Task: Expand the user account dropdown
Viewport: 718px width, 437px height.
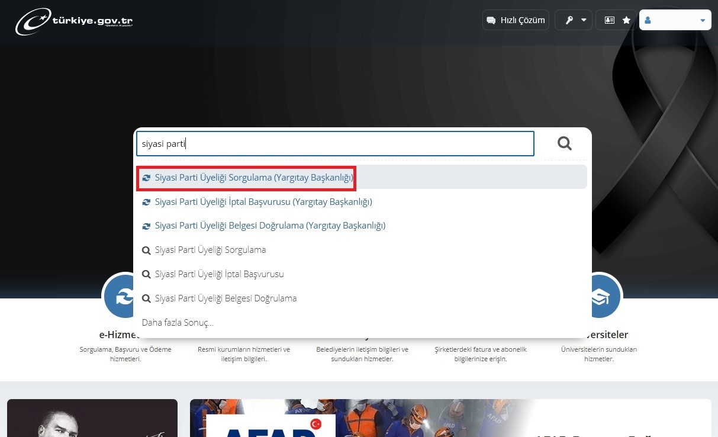Action: pos(675,20)
